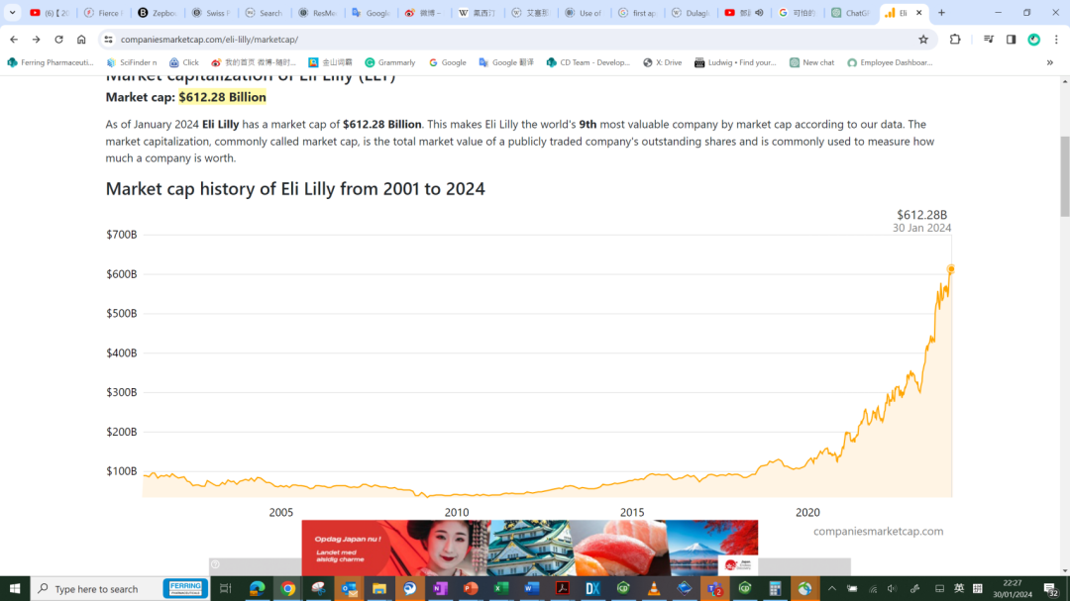Open Calculator from the taskbar
The width and height of the screenshot is (1070, 601).
click(775, 588)
